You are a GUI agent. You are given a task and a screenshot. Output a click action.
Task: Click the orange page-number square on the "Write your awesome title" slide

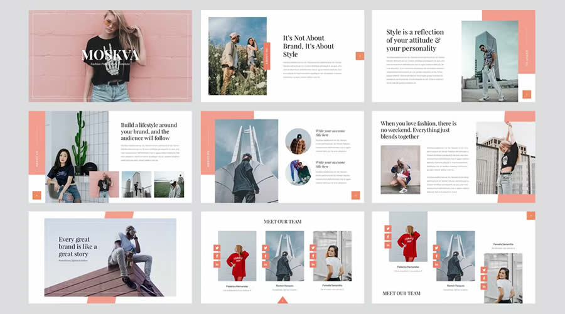coord(356,195)
